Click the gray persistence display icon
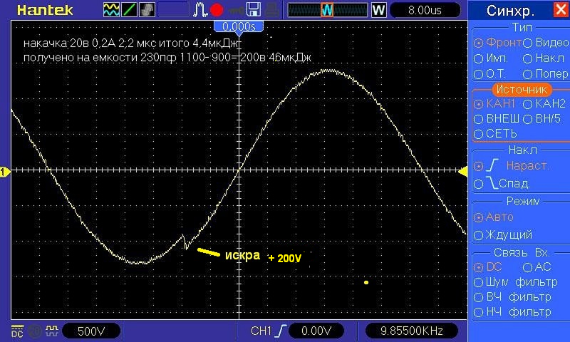 (147, 10)
